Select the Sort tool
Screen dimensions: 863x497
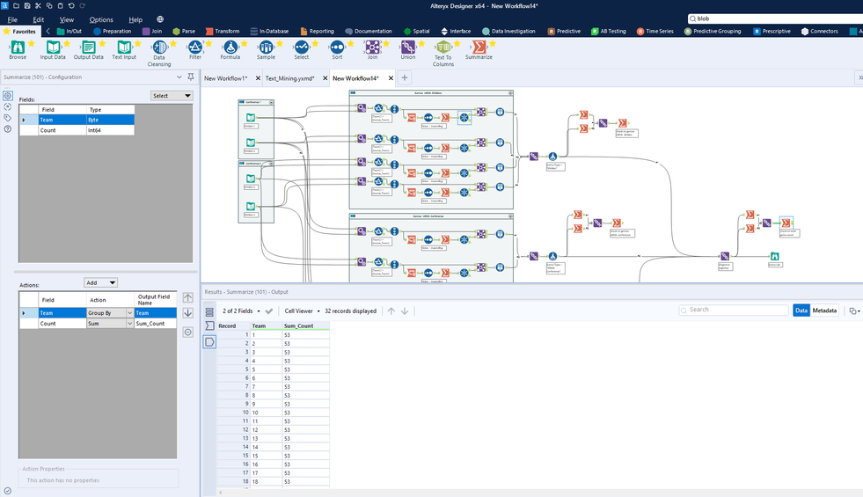click(337, 49)
